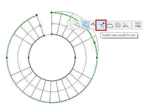The height and width of the screenshot is (106, 147).
Task: Click the leftmost outer boundary node
Action: pyautogui.click(x=7, y=58)
